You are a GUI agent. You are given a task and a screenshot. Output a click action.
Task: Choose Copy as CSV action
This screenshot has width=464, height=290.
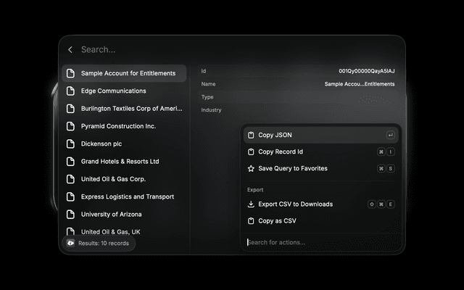(x=321, y=220)
